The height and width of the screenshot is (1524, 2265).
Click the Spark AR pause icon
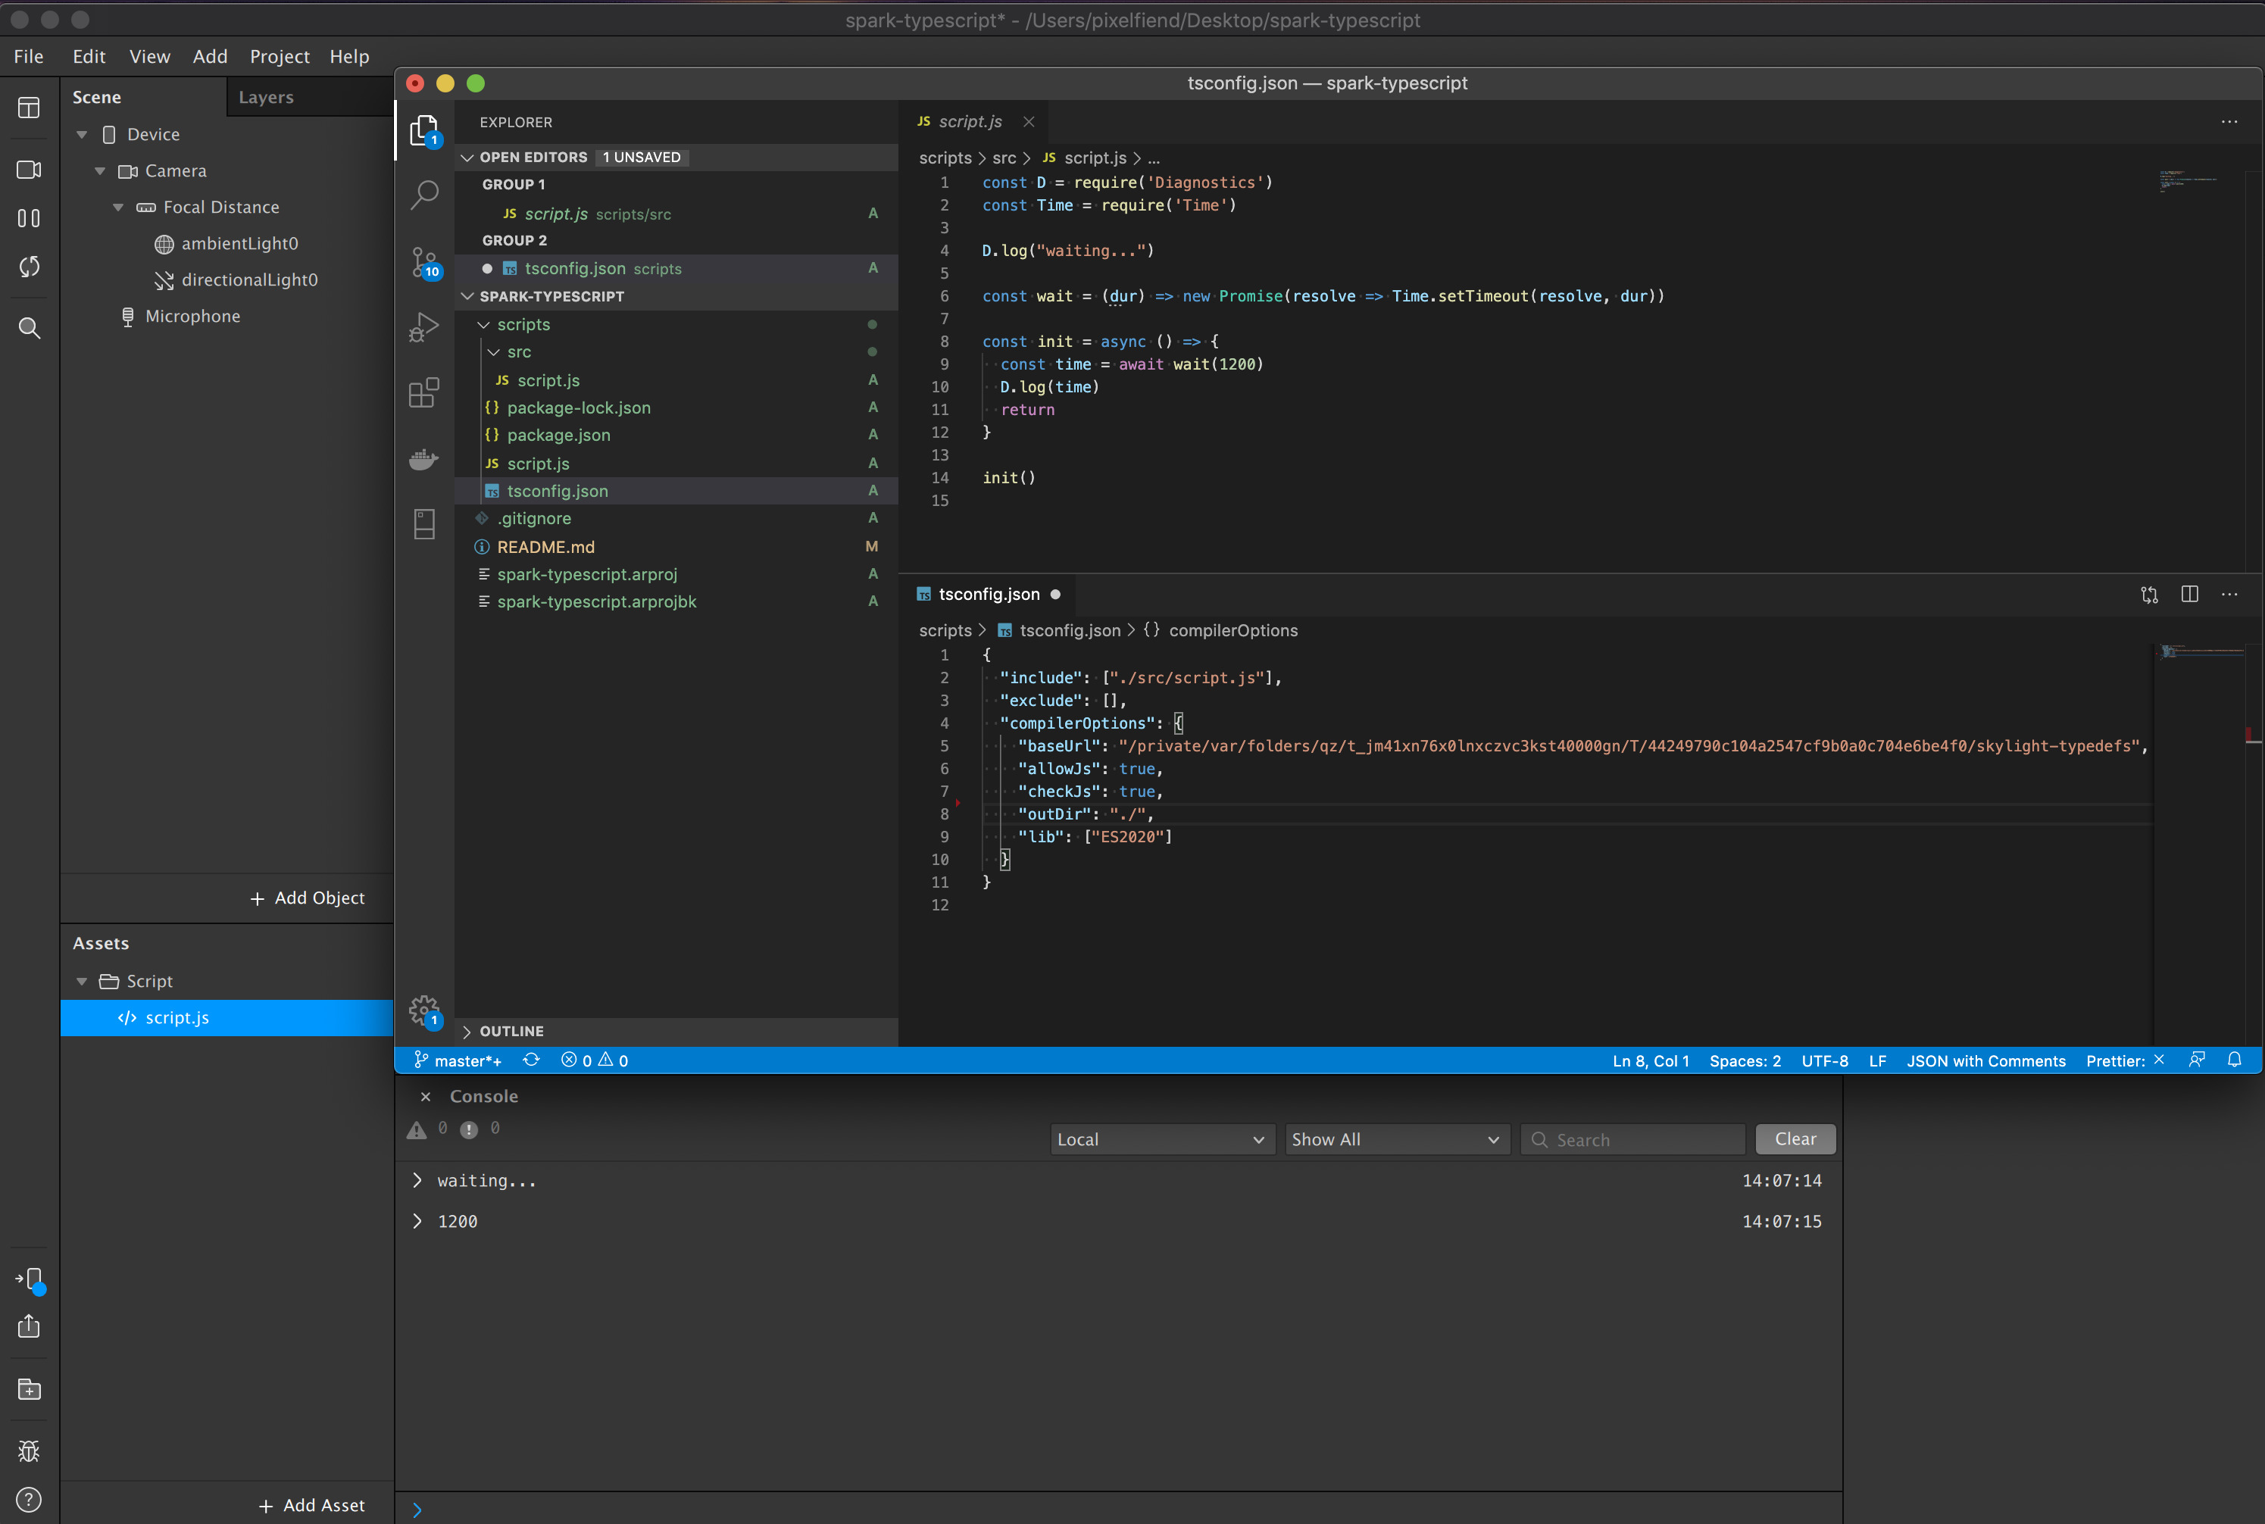click(29, 219)
